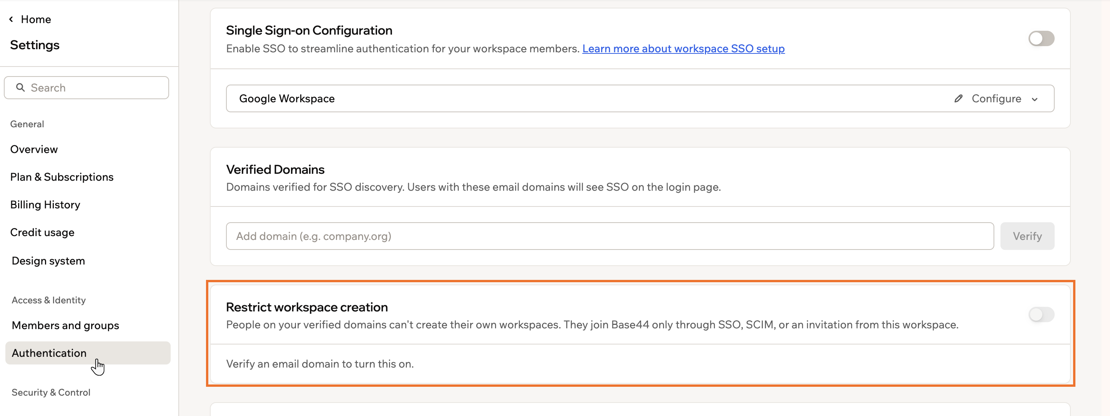Click the Configure button label

click(996, 98)
